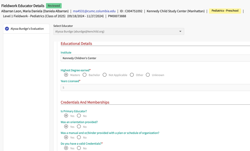The height and width of the screenshot is (151, 250).
Task: Click the Years Licensed input field
Action: point(154,88)
